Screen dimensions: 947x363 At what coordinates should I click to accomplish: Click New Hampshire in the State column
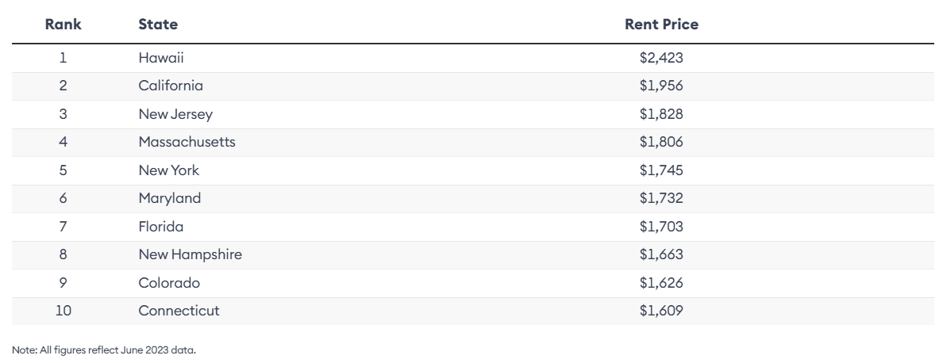190,254
